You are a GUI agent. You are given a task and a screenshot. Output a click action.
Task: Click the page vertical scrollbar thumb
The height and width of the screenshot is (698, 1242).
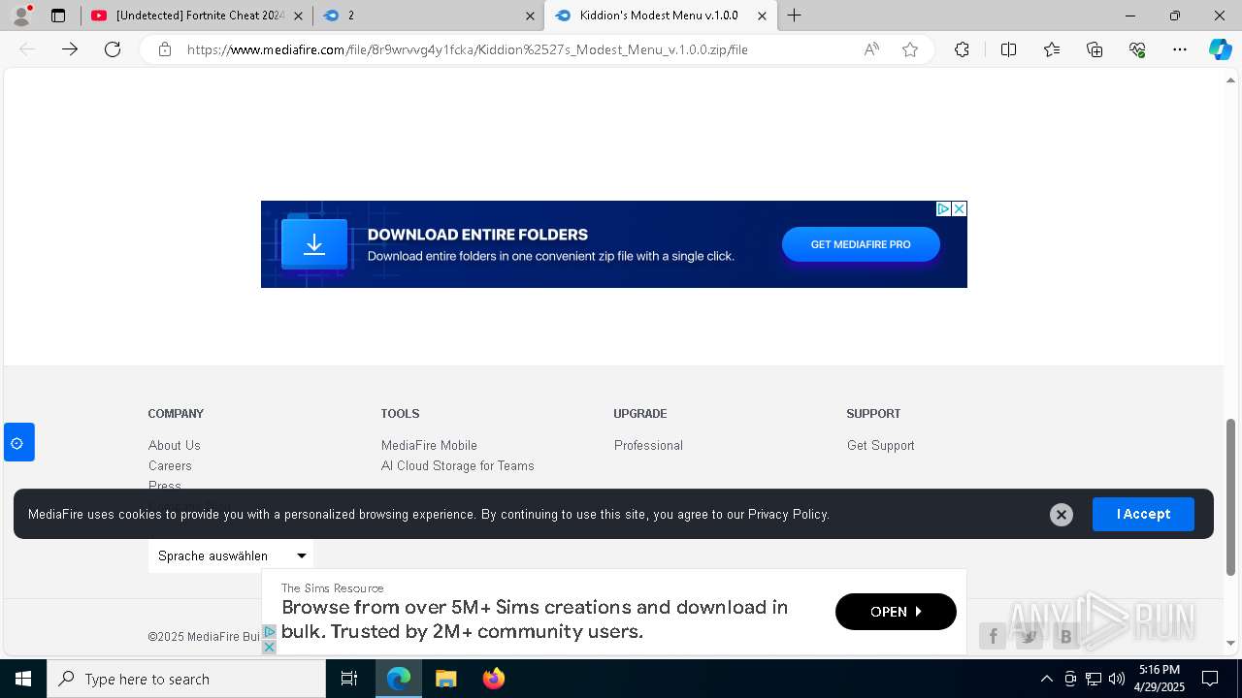point(1231,497)
